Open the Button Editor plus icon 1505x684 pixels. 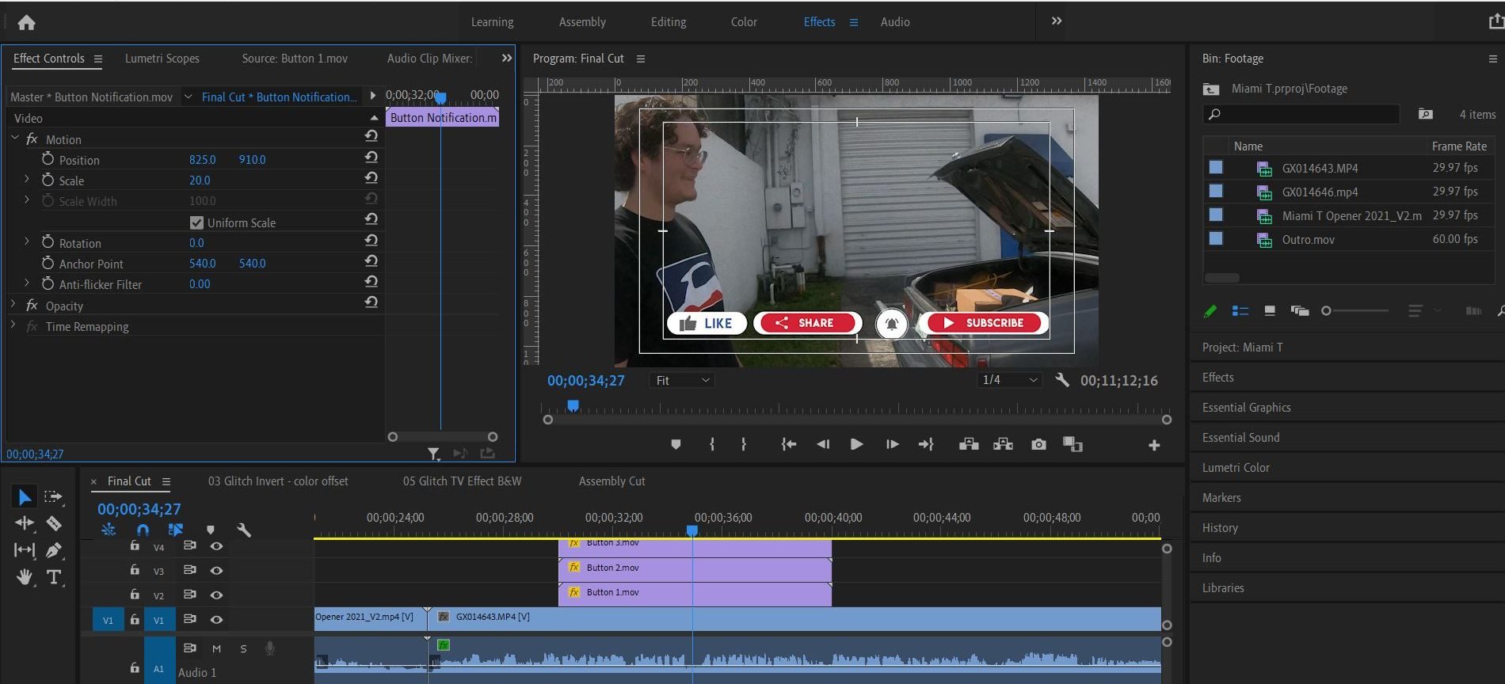1154,446
